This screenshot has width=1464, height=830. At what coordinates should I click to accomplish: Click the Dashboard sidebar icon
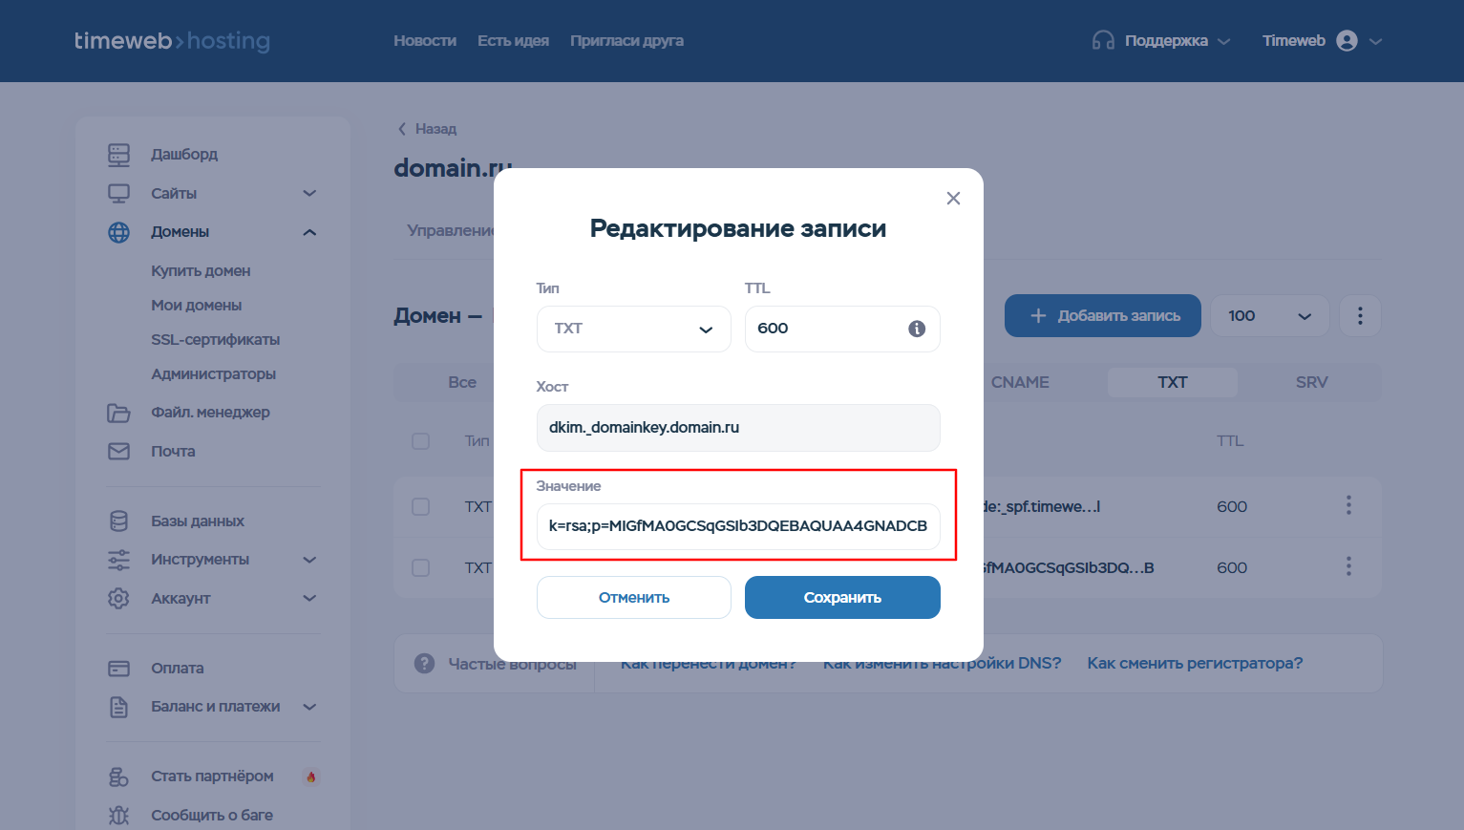pos(118,155)
